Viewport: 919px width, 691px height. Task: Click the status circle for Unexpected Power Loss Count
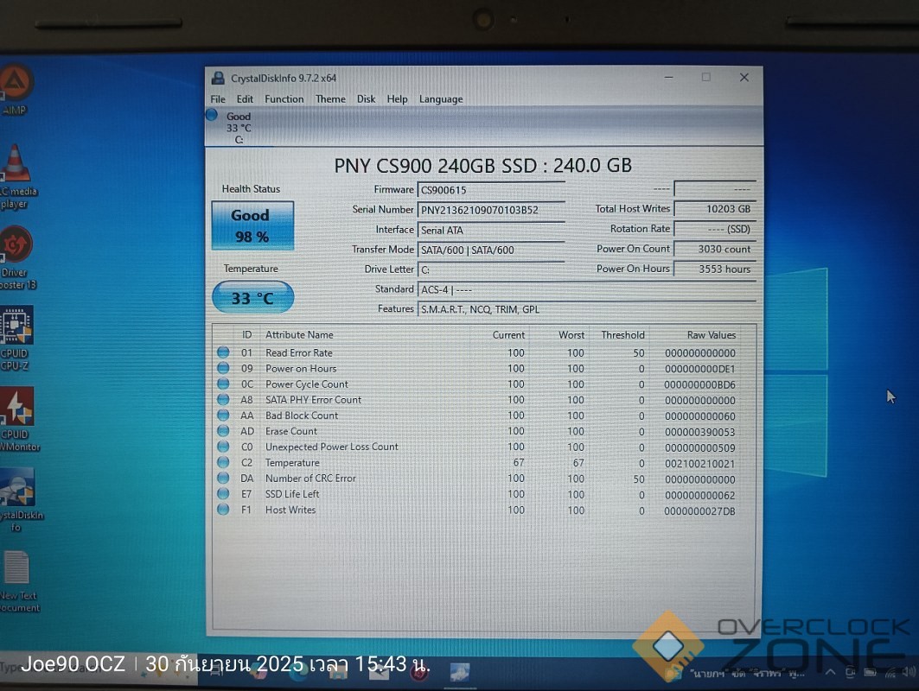(x=223, y=447)
